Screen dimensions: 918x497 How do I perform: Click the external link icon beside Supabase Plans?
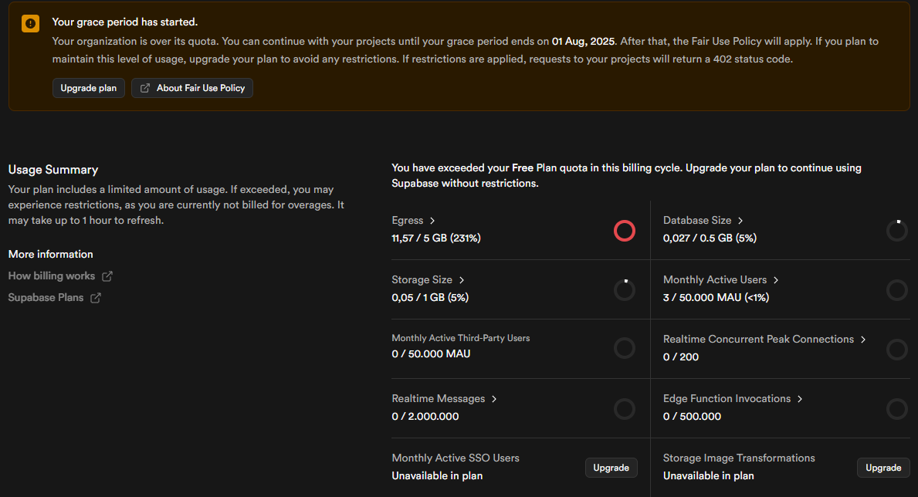96,298
